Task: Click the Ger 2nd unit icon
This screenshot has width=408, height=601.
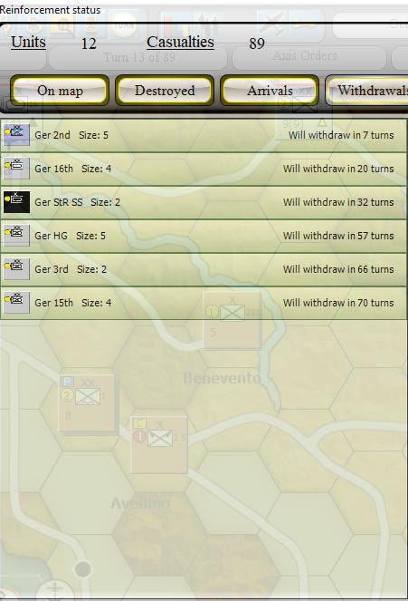Action: pyautogui.click(x=16, y=135)
